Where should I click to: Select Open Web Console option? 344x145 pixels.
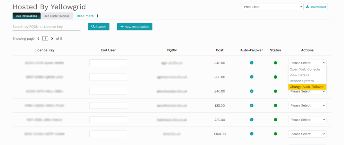tap(305, 69)
